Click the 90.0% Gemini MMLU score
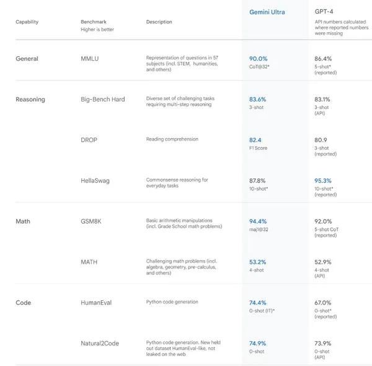372x366 pixels. click(258, 59)
